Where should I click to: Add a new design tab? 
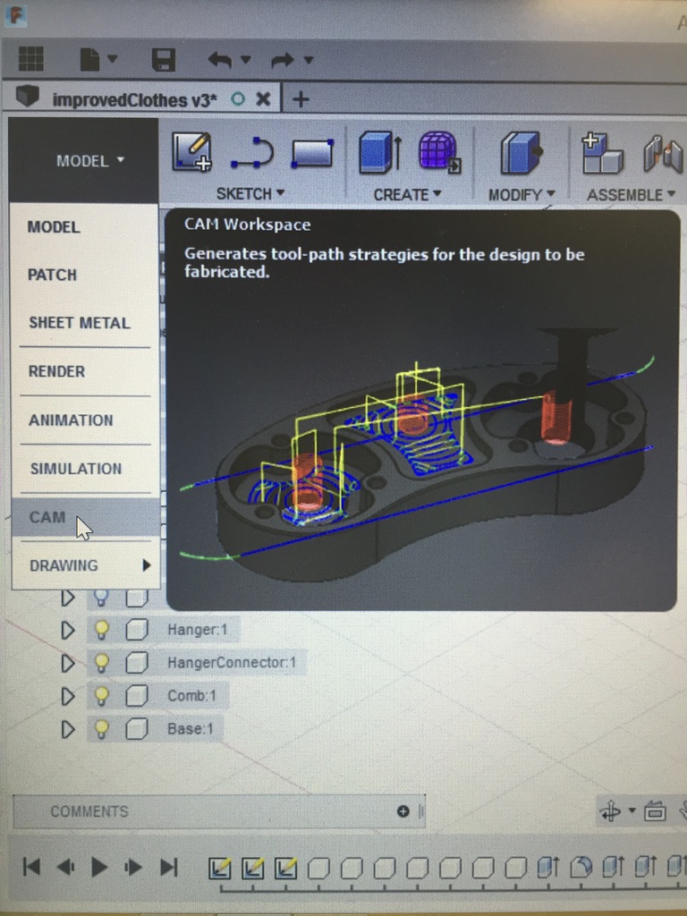[x=301, y=98]
